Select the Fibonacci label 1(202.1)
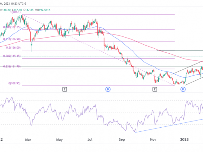This screenshot has height=152, width=203. (x=16, y=12)
